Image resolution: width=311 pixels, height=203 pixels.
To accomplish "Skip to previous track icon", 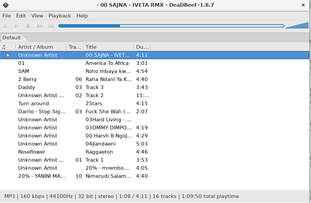I will pos(39,26).
